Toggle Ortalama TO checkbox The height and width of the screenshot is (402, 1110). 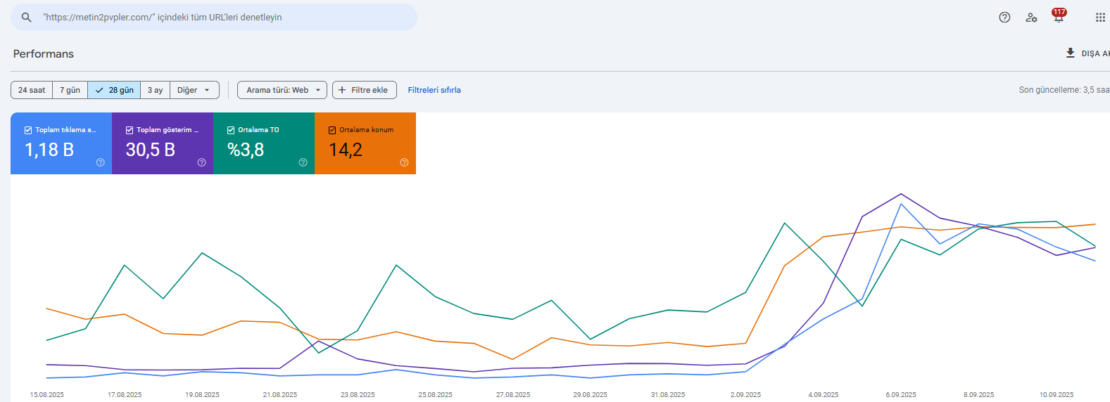[231, 130]
